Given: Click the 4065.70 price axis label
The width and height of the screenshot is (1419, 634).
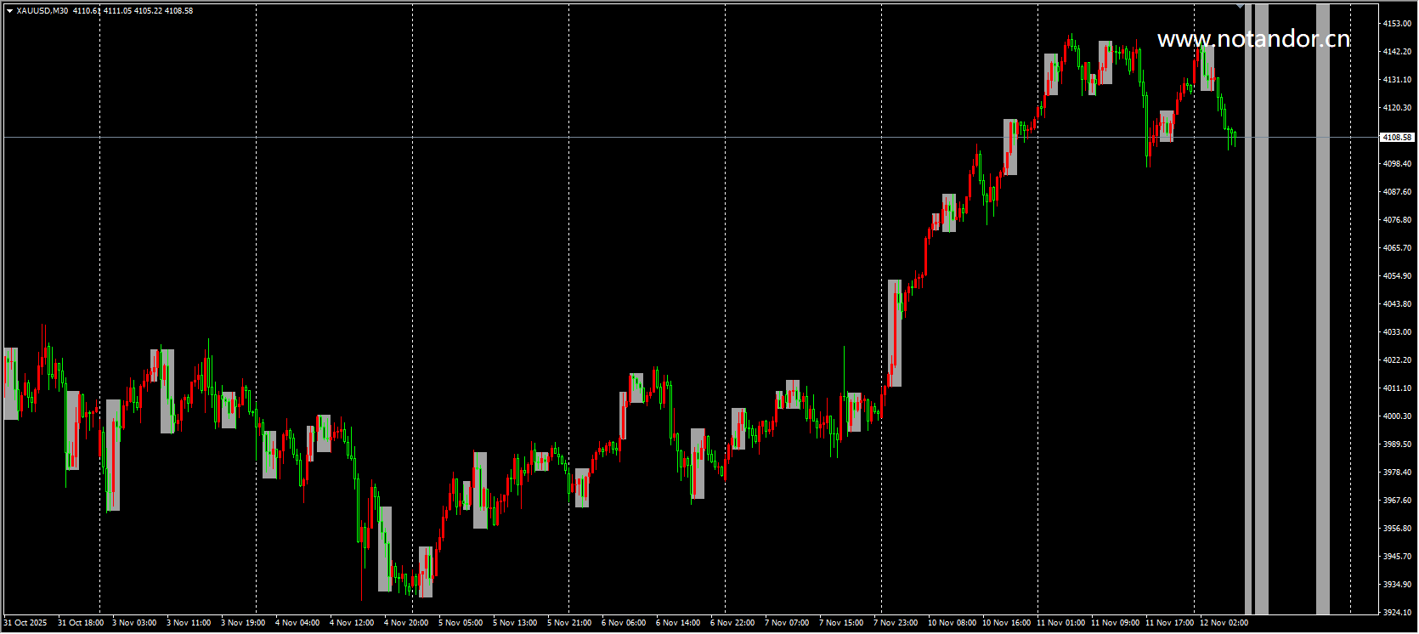Looking at the screenshot, I should [1397, 248].
